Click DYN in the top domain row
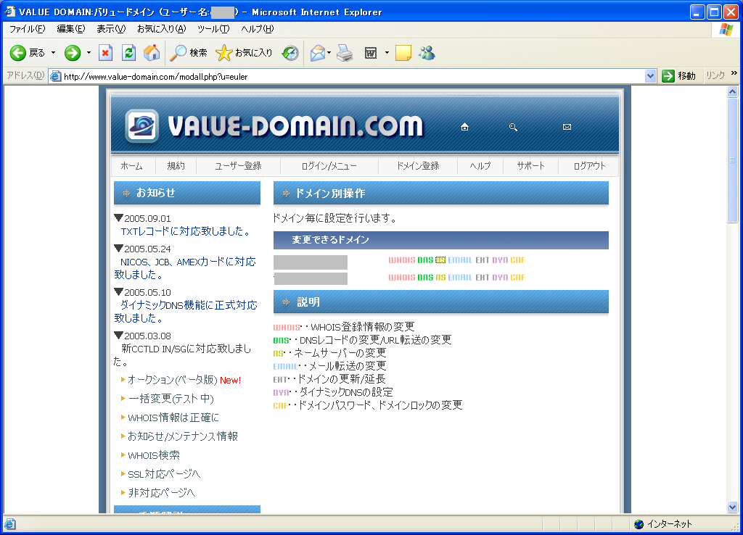The height and width of the screenshot is (535, 743). tap(500, 260)
